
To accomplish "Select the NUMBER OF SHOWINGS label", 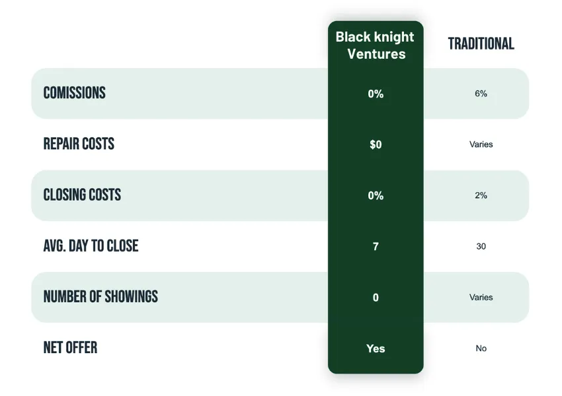I will (x=100, y=297).
